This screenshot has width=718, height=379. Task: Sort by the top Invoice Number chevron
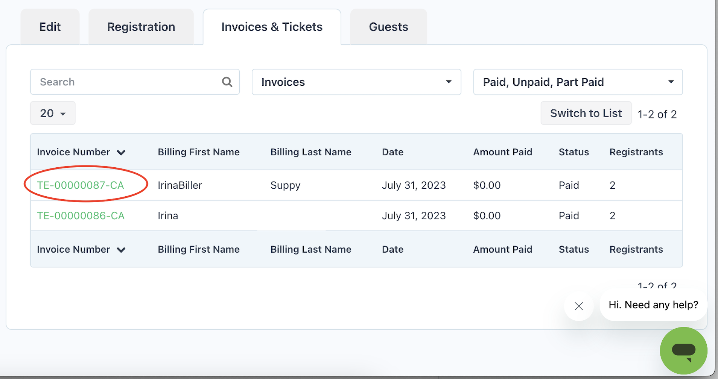[x=121, y=152]
